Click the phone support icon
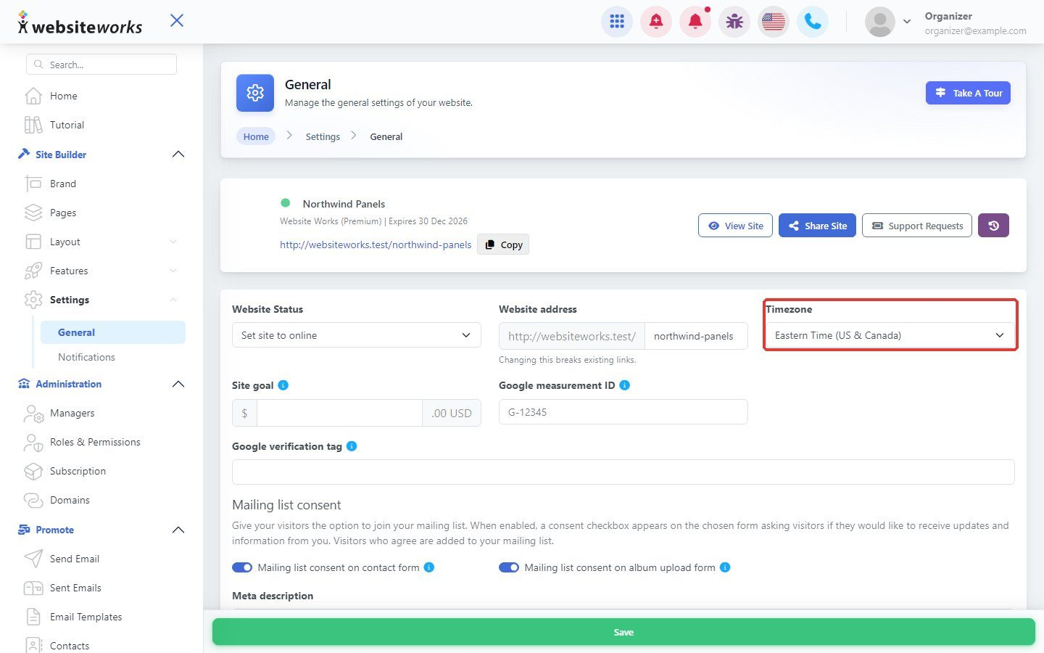Screen dimensions: 1044x653 click(x=813, y=22)
